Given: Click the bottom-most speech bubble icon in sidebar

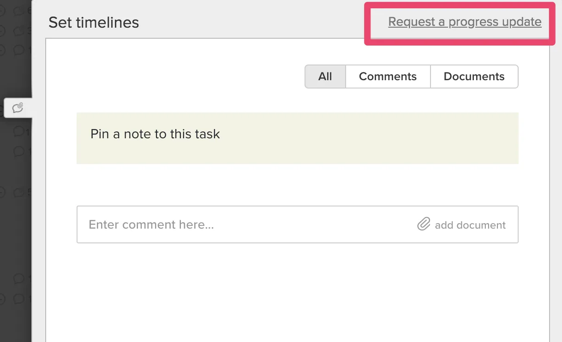Looking at the screenshot, I should (x=19, y=298).
